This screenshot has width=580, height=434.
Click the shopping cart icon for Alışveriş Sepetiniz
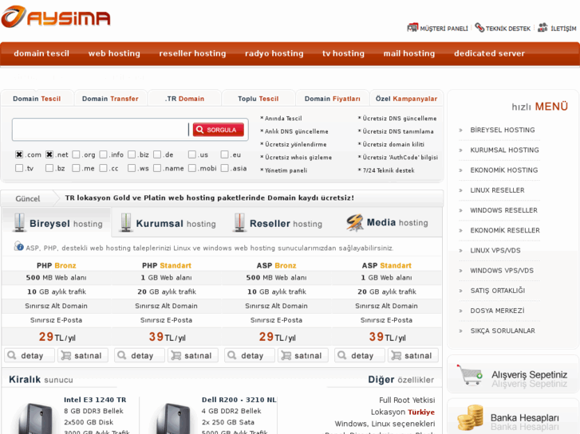click(469, 375)
